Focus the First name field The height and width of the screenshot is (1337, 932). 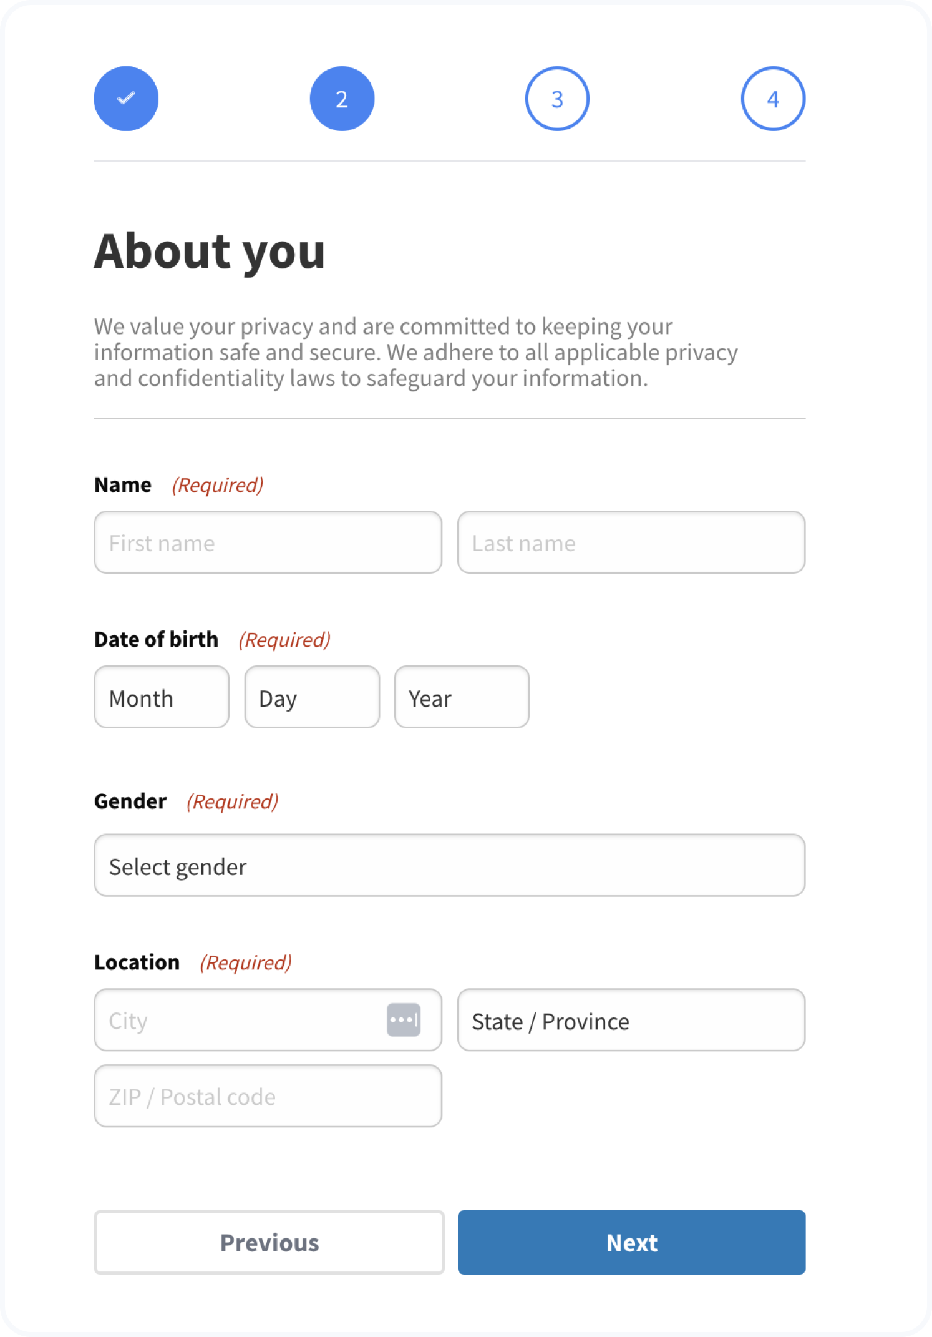coord(268,542)
